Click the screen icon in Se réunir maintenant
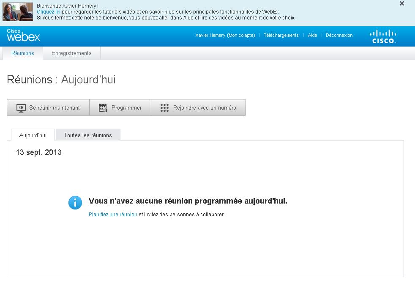 pyautogui.click(x=21, y=108)
